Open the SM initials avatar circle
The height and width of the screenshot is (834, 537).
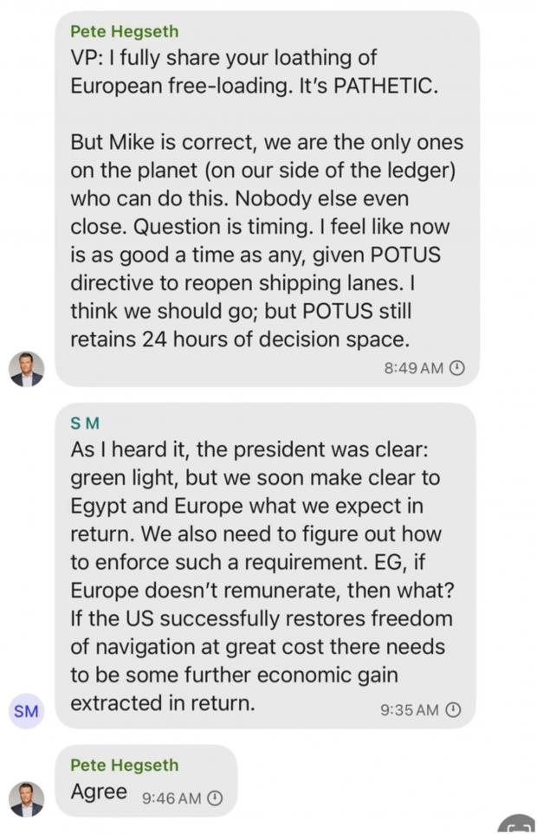[27, 710]
